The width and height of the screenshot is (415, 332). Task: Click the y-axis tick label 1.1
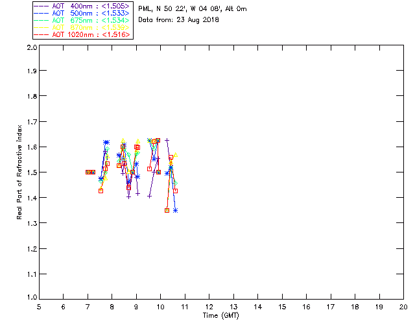click(32, 274)
